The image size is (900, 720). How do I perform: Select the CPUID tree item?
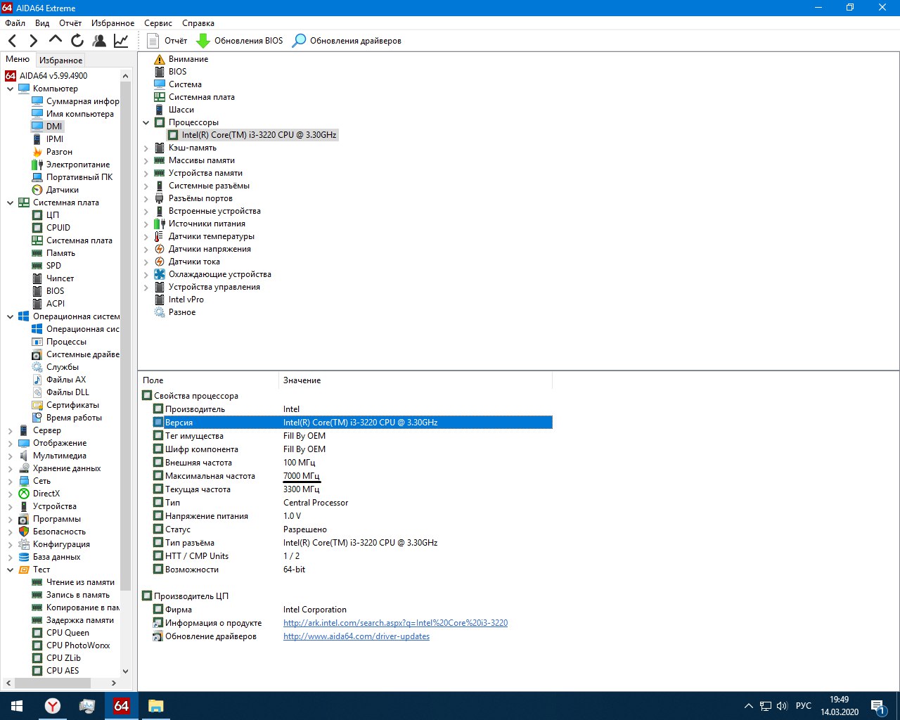point(51,228)
